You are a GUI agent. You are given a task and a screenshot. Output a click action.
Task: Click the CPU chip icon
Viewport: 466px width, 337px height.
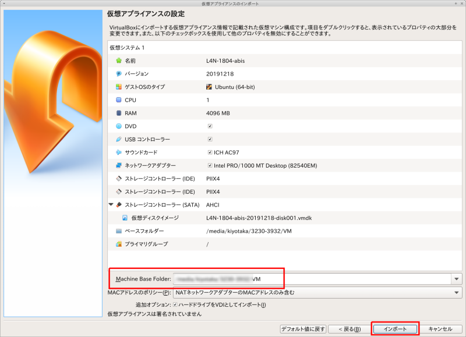(119, 100)
